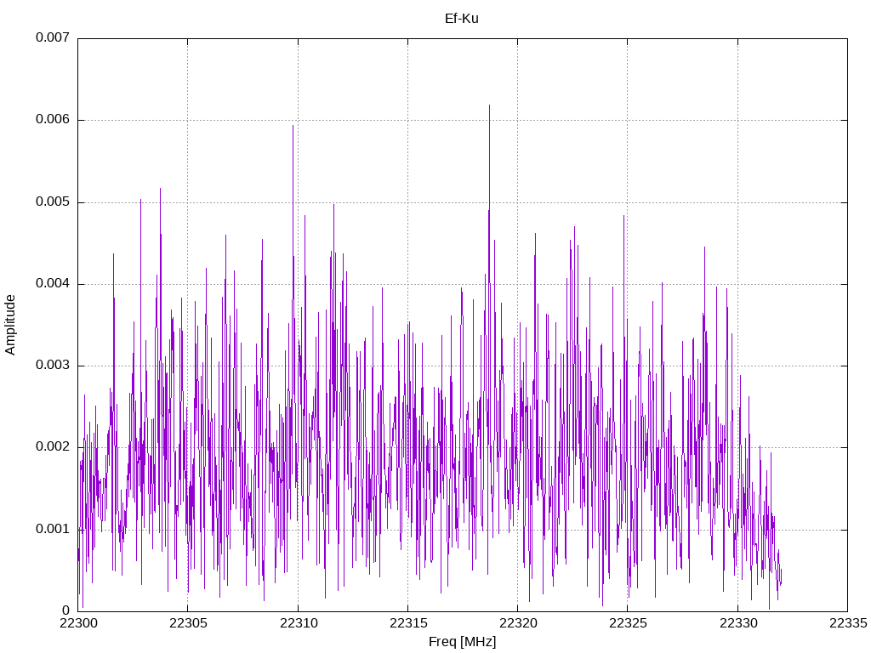Click the tallest spectrum peak tip near 22318.7 MHz
The height and width of the screenshot is (653, 871).
pos(489,105)
